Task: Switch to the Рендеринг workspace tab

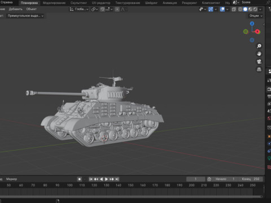Action: [x=189, y=3]
